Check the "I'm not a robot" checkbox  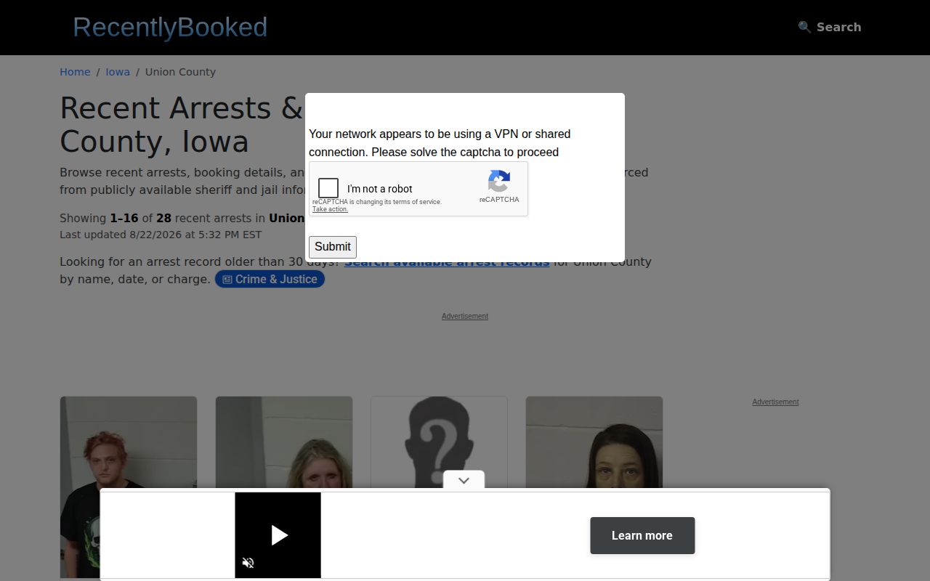(328, 188)
